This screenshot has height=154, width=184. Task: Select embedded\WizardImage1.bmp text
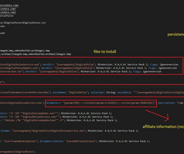point(32,51)
